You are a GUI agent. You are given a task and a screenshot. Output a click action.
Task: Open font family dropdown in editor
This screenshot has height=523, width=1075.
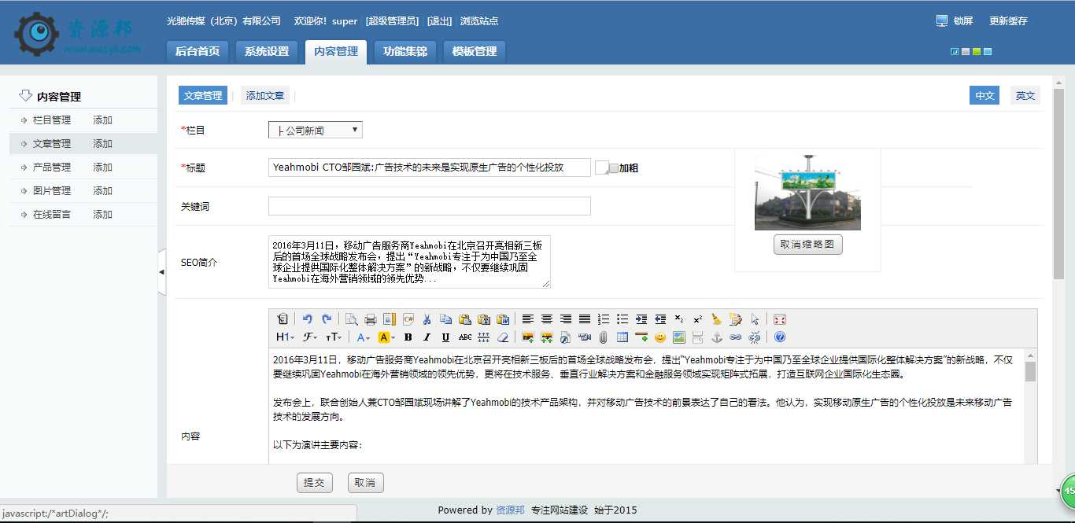pyautogui.click(x=310, y=337)
